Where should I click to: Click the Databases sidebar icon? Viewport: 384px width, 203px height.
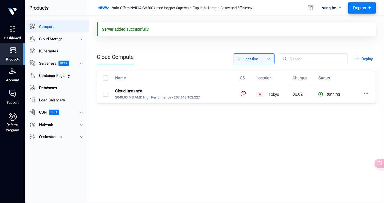32,88
